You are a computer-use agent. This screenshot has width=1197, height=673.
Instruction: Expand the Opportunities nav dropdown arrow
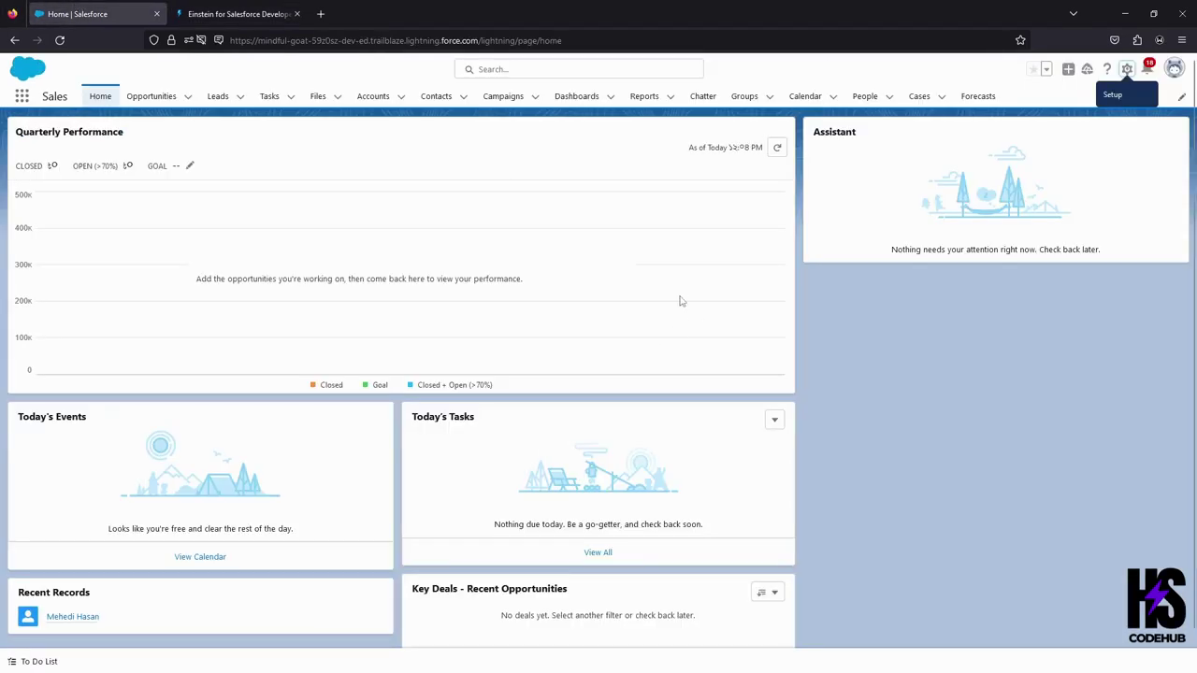(x=188, y=96)
